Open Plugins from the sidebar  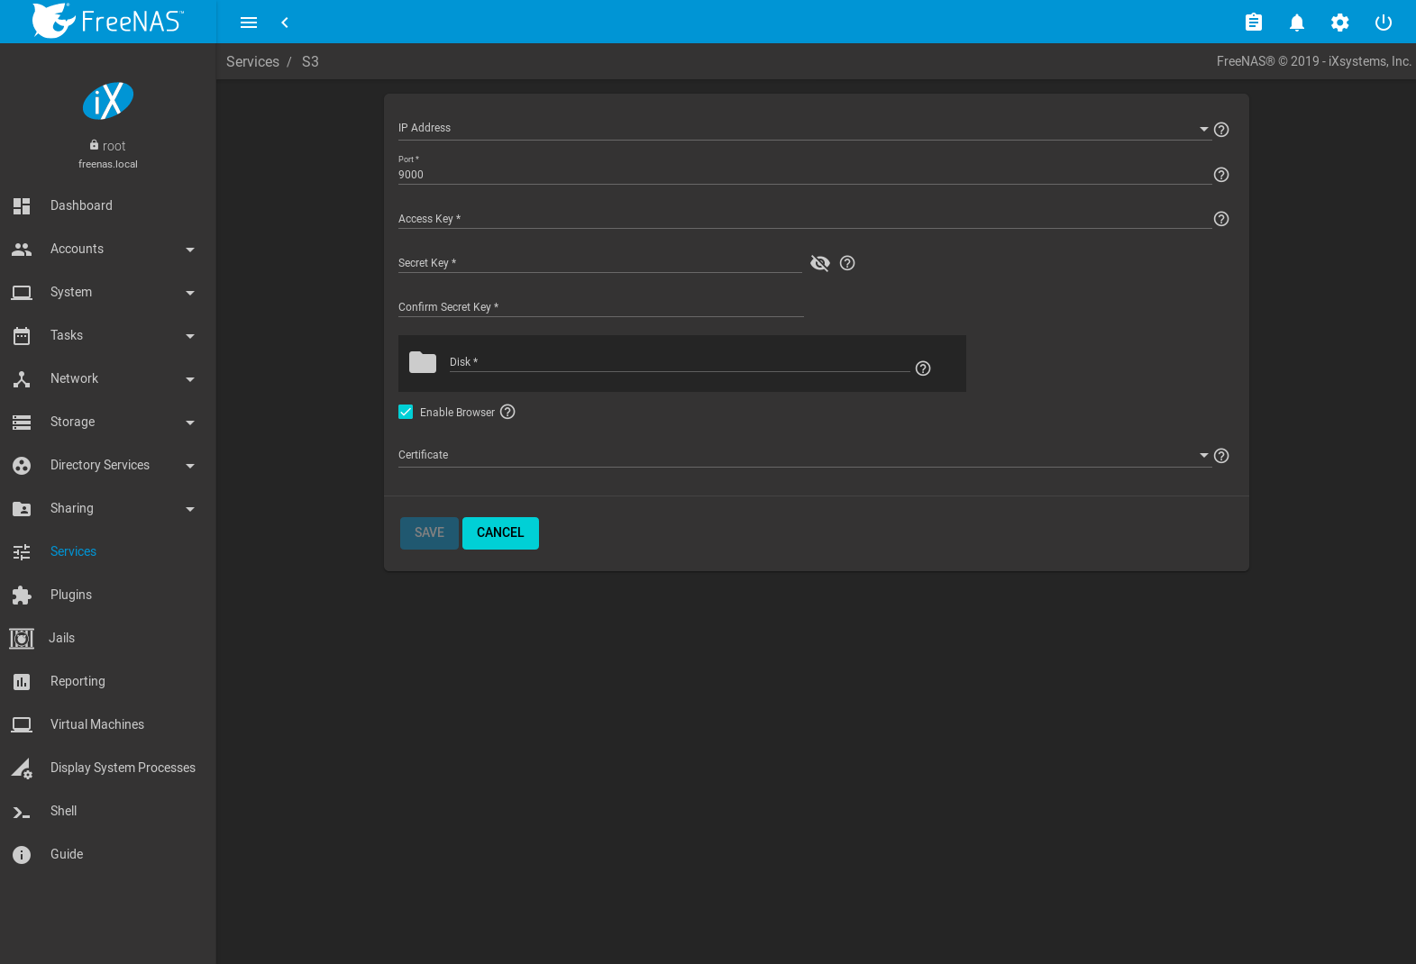click(x=71, y=595)
